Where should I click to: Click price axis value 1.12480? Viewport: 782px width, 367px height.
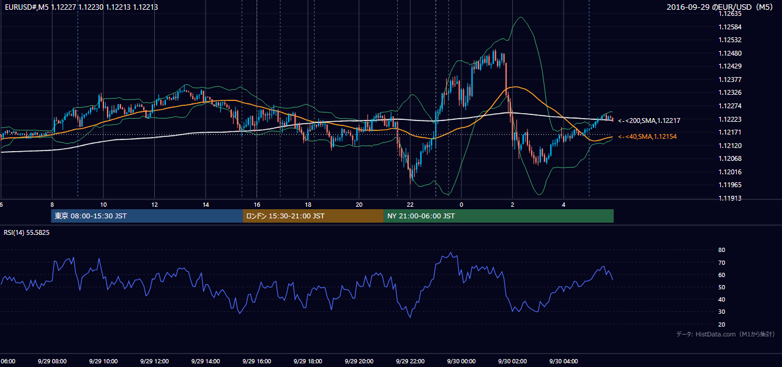pos(729,53)
